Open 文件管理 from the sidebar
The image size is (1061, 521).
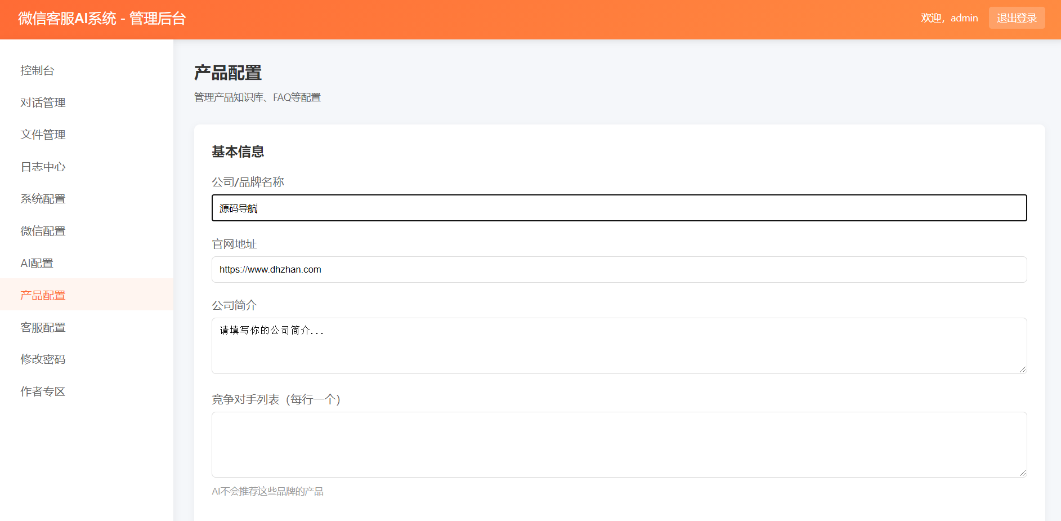[43, 135]
